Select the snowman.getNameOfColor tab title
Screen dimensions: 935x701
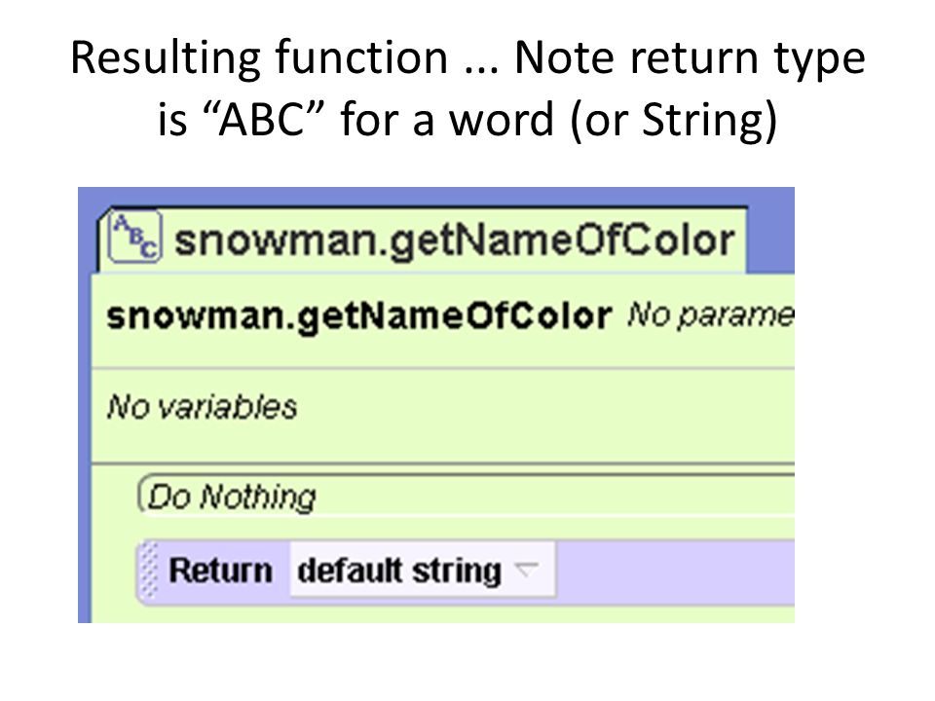(x=454, y=241)
